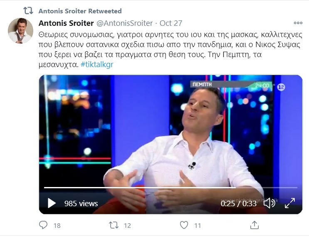Play the embedded tweet video
The width and height of the screenshot is (309, 237).
click(52, 203)
